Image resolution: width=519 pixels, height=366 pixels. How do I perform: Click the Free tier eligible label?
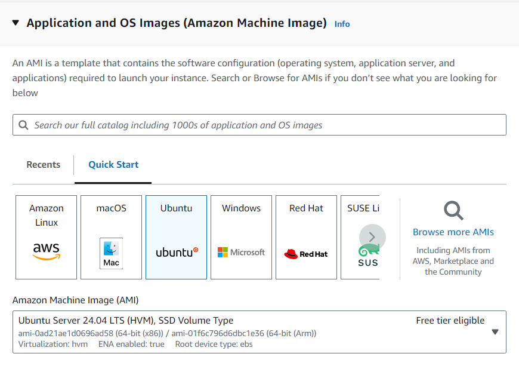click(x=450, y=320)
